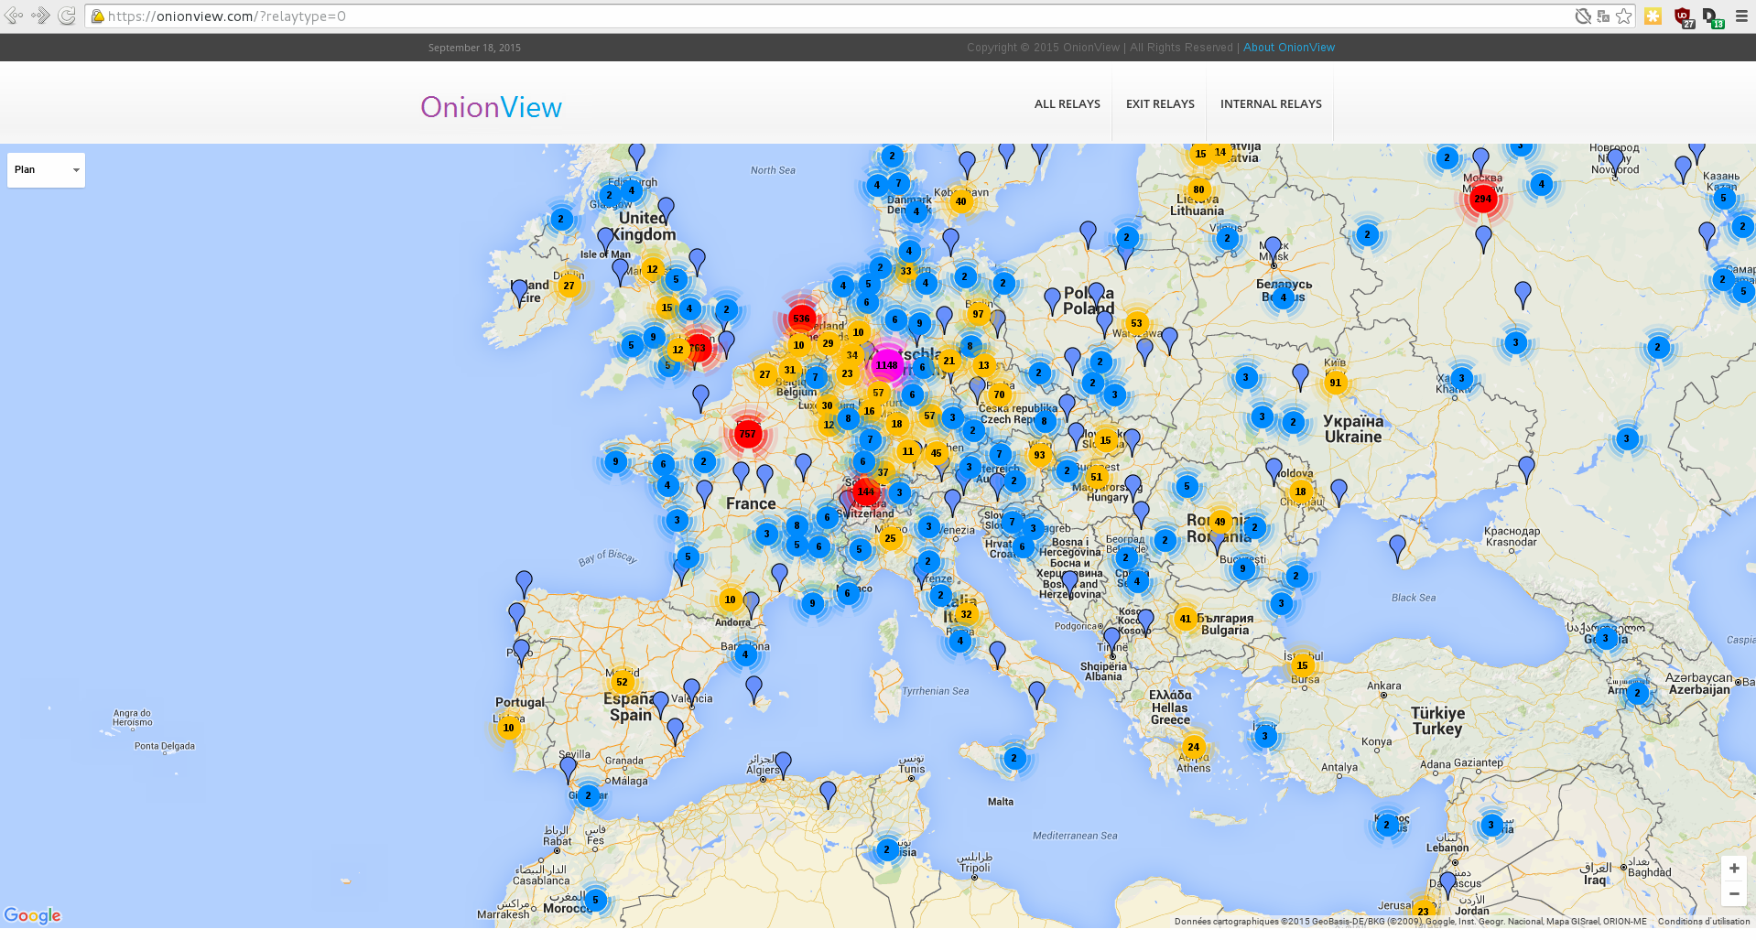Image resolution: width=1756 pixels, height=940 pixels.
Task: Select the orange 33 cluster near Hamburg
Action: click(905, 271)
